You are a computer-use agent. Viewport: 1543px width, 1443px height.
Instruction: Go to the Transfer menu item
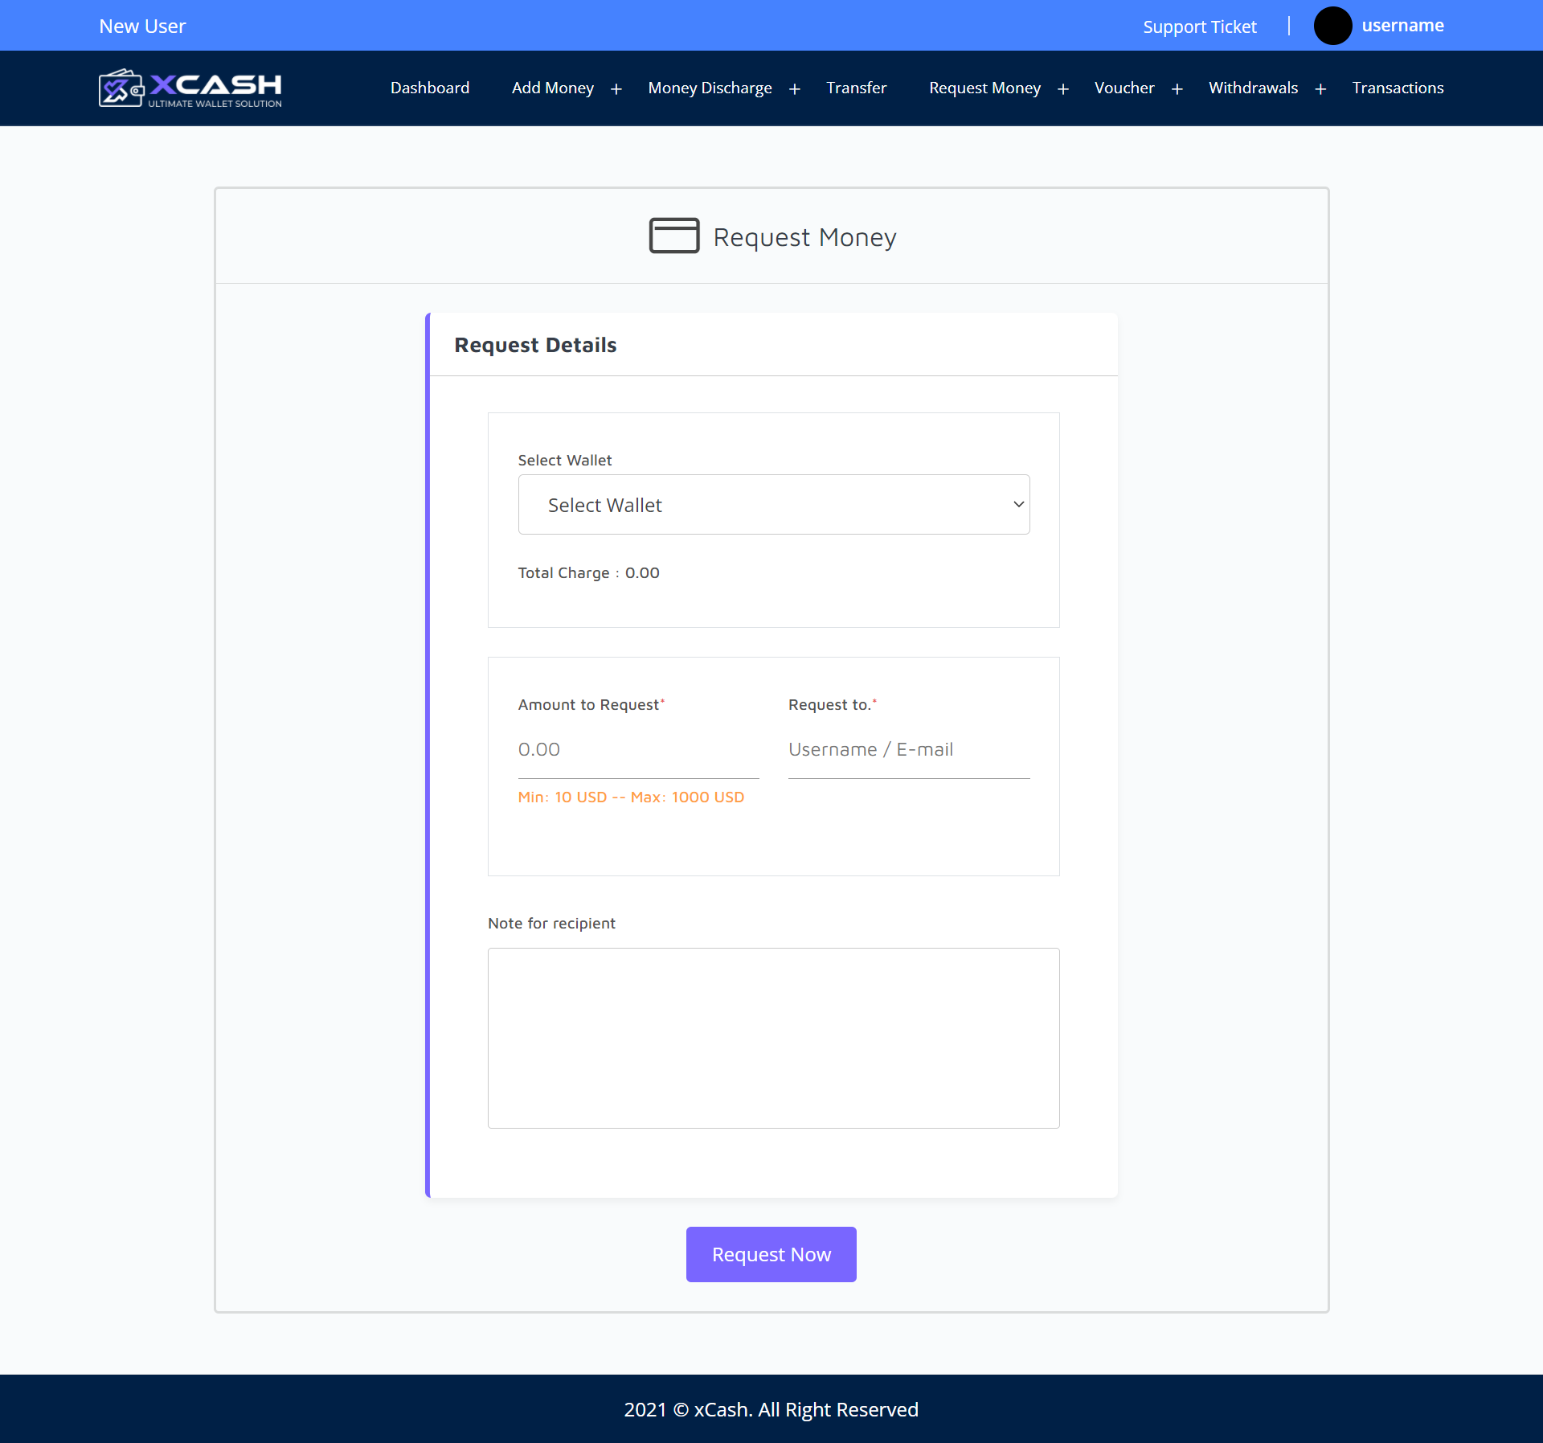click(856, 88)
